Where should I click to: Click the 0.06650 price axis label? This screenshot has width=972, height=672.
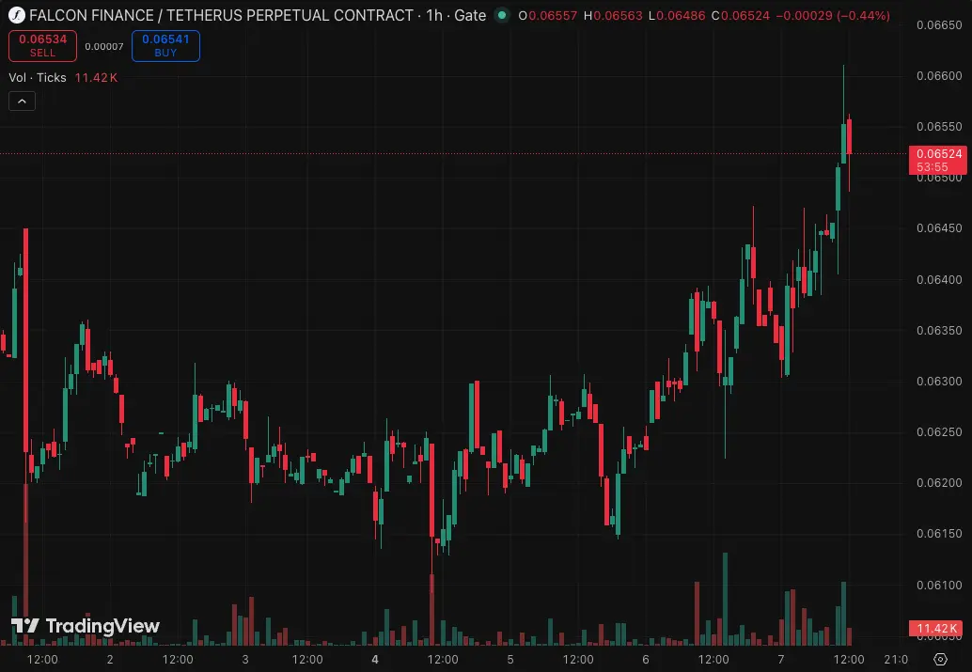pyautogui.click(x=939, y=24)
